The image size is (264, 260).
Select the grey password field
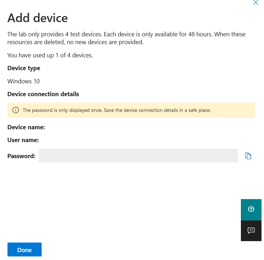[138, 156]
